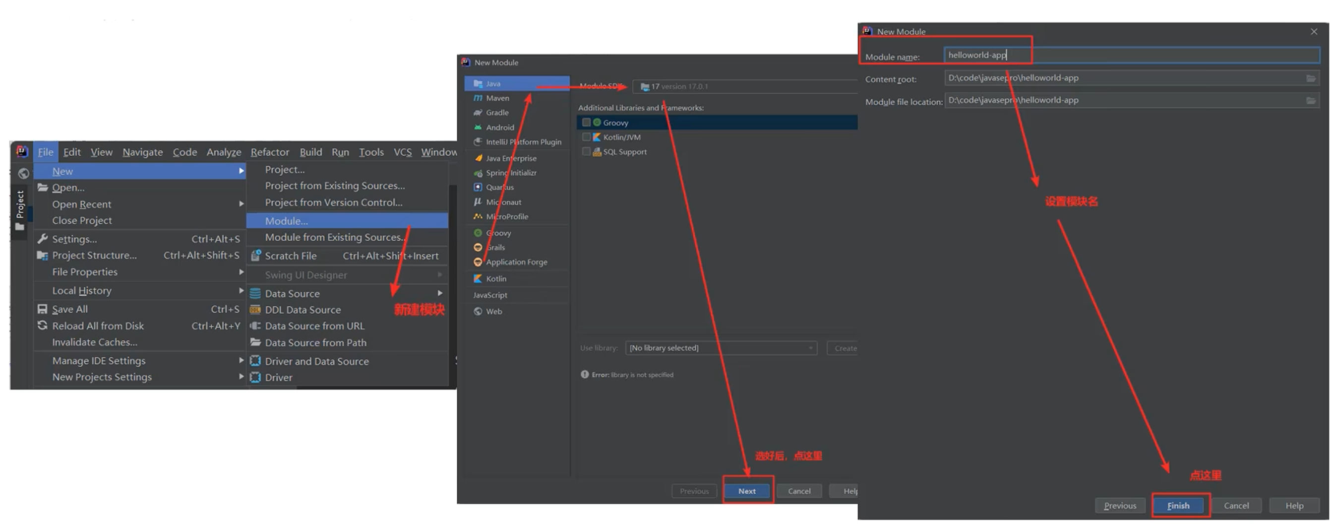Click the IntelliJ IDEA logo icon in menu bar

[22, 151]
